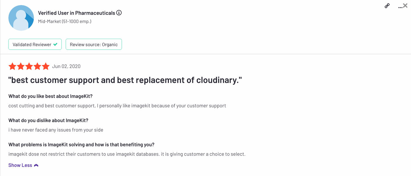Open the Verified User in Pharmaceuticals name

[77, 13]
